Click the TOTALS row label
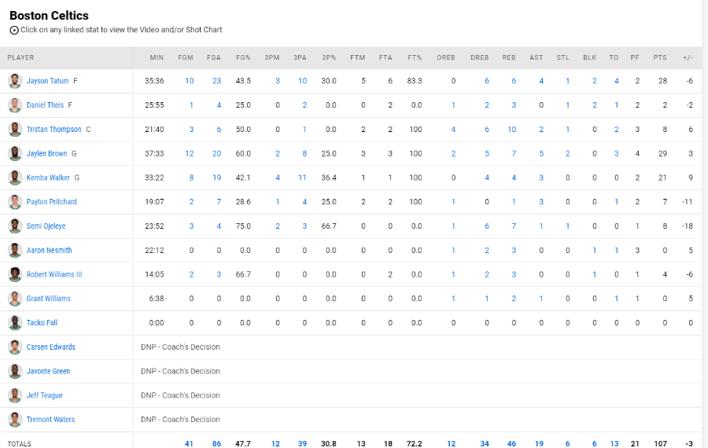The width and height of the screenshot is (708, 448). tap(20, 444)
